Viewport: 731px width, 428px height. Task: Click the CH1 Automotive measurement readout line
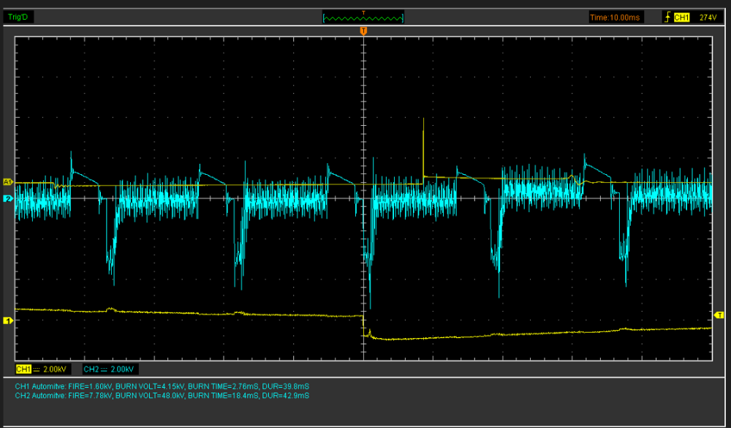point(162,385)
